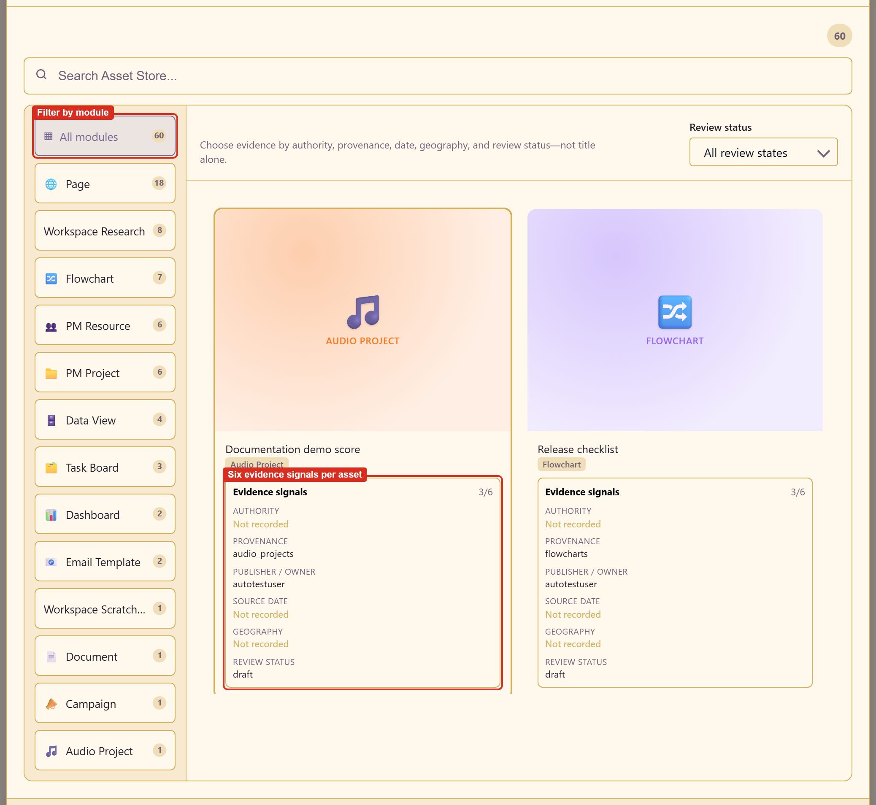Click the 18 count badge on Page
Screen dimensions: 876x805
coord(159,183)
